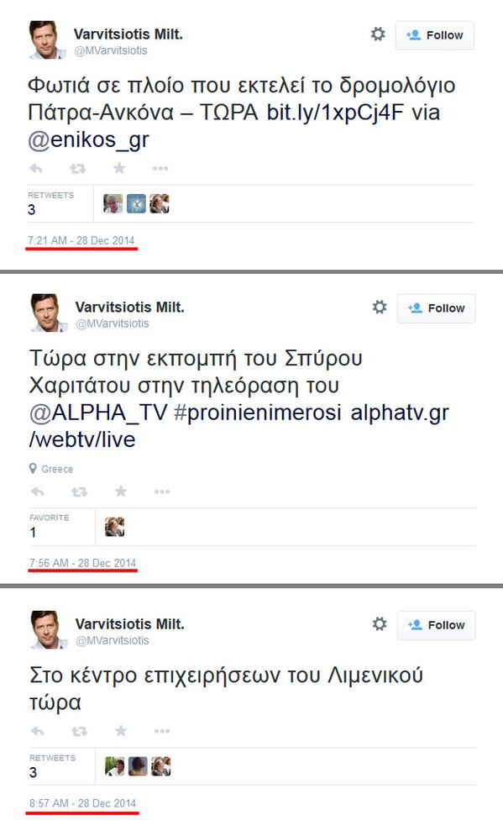The image size is (503, 831).
Task: Follow Varvitsiotis Milt. from the third tweet
Action: pos(437,625)
